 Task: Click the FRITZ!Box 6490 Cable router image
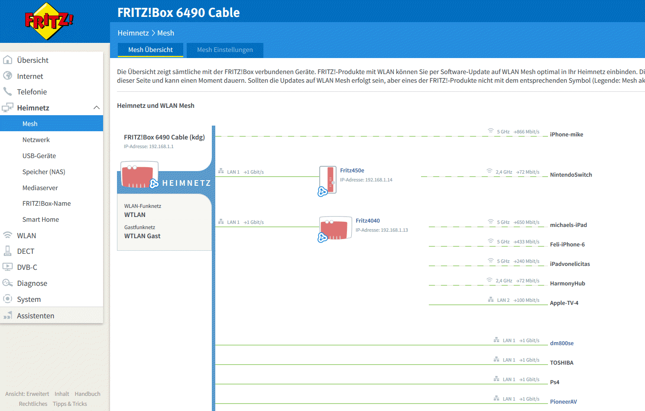click(139, 175)
